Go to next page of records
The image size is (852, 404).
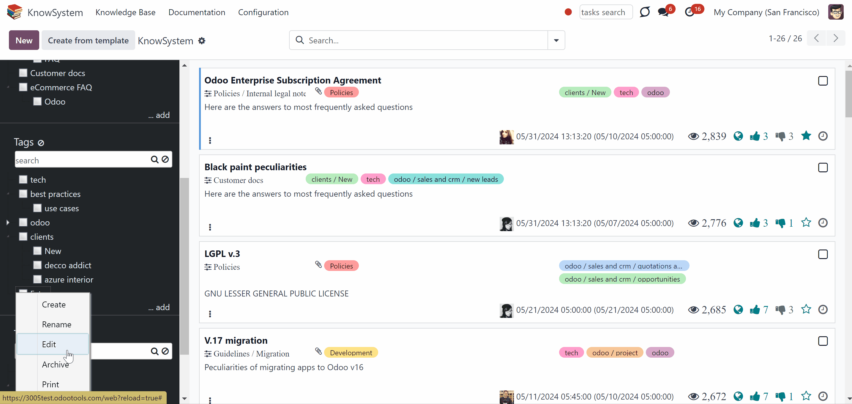(x=836, y=38)
